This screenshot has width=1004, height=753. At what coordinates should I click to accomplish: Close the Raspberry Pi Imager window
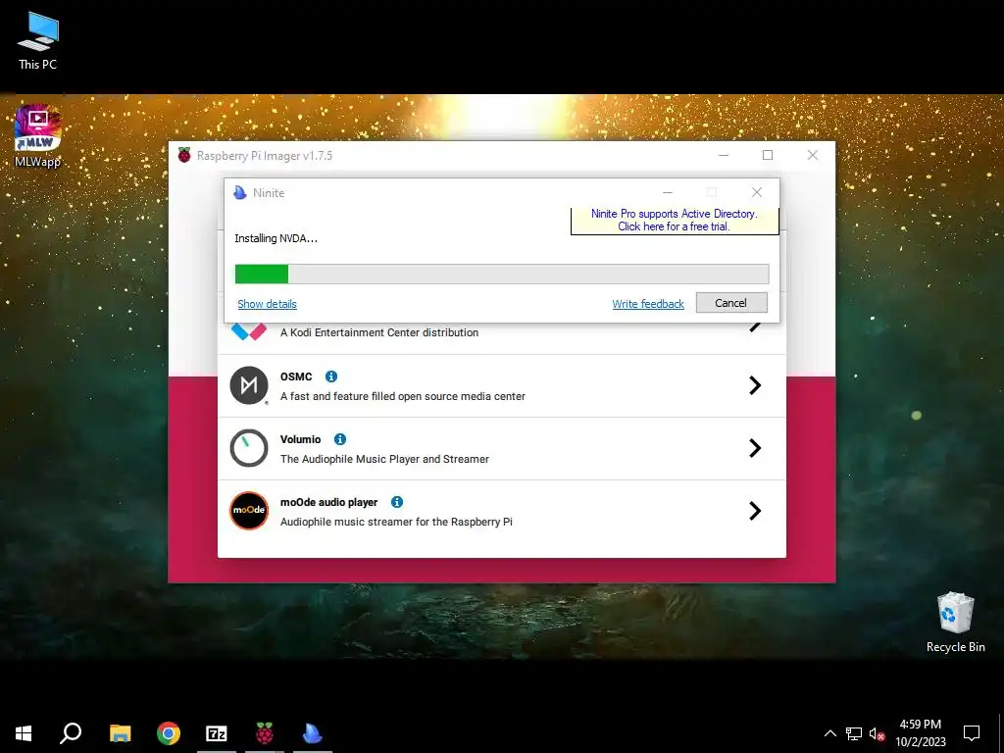[x=813, y=156]
